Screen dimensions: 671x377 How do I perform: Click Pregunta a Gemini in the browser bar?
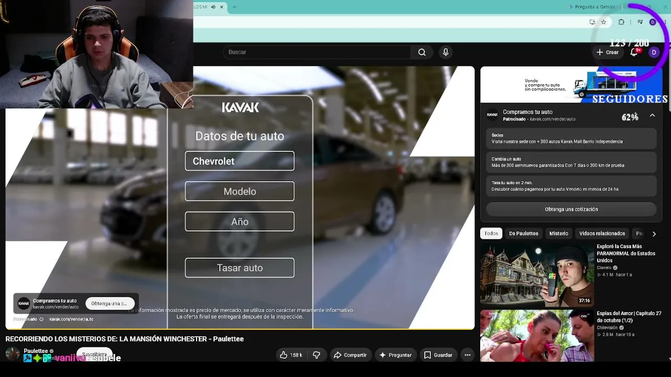coord(591,7)
